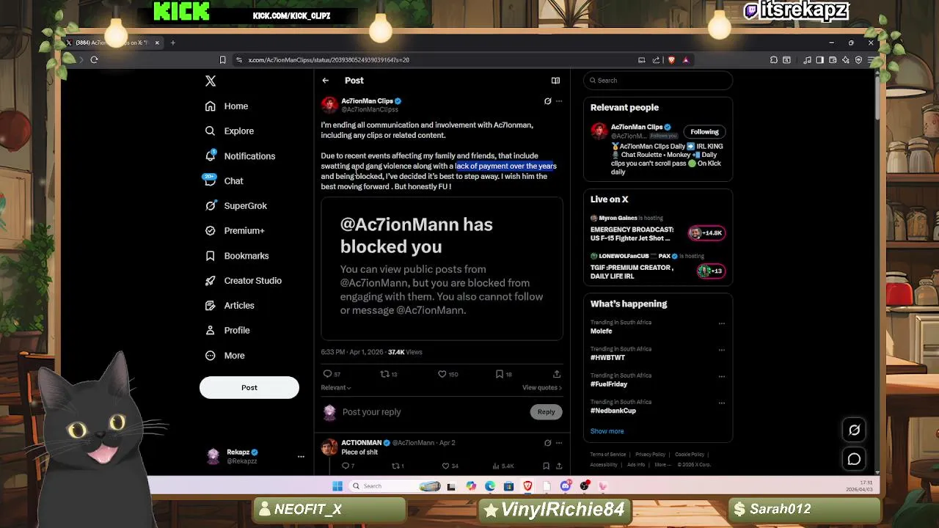Open Chat from the sidebar
The height and width of the screenshot is (528, 939).
224,181
